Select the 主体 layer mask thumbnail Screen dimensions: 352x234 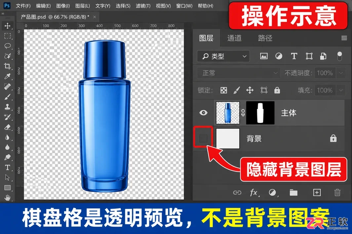pyautogui.click(x=260, y=113)
